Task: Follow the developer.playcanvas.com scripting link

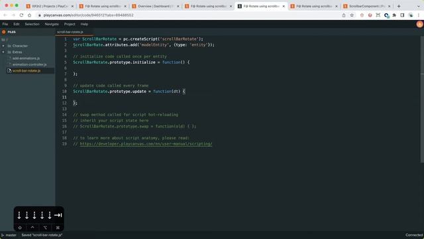Action: pos(146,144)
